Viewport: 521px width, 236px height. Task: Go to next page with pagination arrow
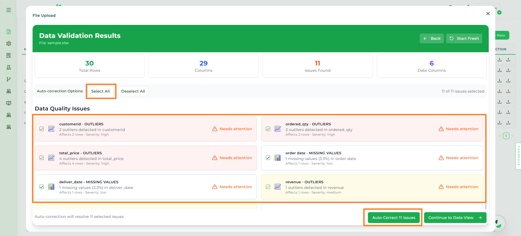513,136
